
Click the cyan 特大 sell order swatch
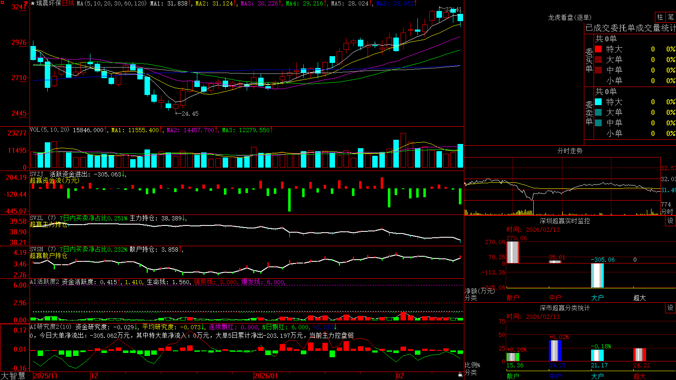coord(598,102)
